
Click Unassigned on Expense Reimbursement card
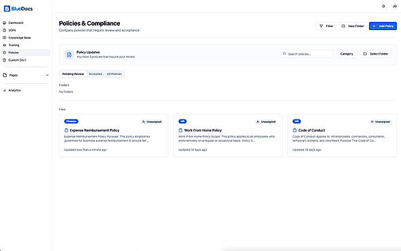click(x=151, y=122)
